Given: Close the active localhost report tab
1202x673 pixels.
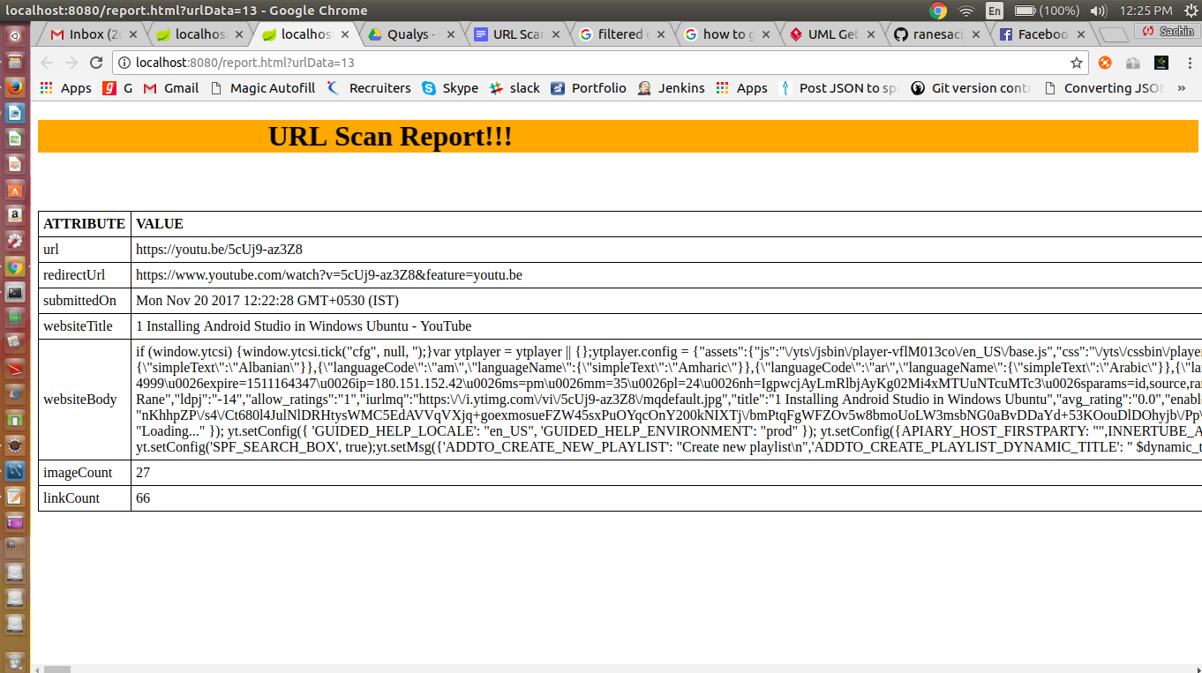Looking at the screenshot, I should [x=345, y=34].
